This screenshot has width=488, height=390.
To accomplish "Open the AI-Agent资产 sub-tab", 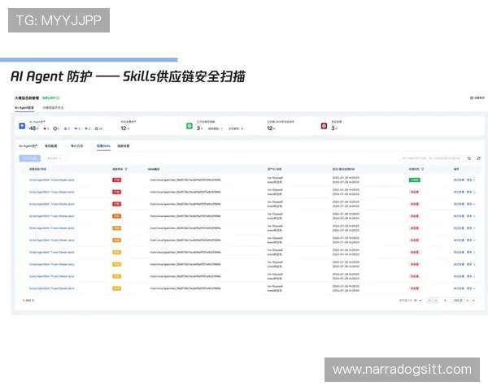I will (28, 146).
